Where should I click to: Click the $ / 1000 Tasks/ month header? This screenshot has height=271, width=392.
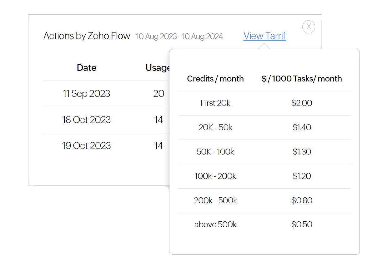tap(302, 79)
